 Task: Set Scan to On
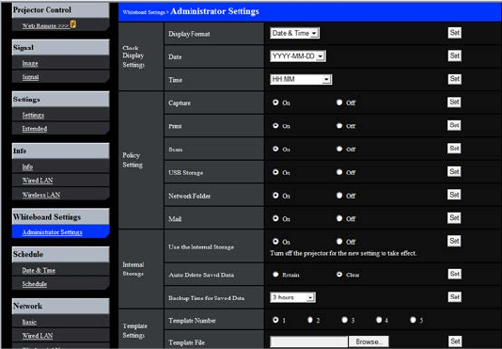pyautogui.click(x=275, y=149)
